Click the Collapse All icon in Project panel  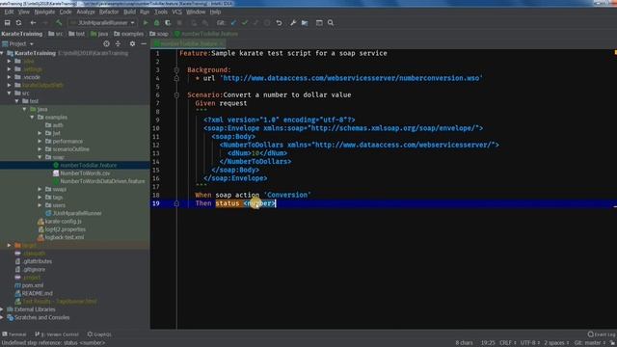118,43
